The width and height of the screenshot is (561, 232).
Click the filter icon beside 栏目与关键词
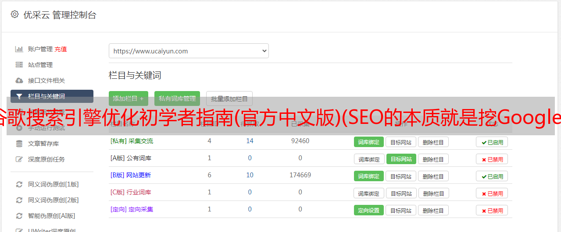click(19, 96)
